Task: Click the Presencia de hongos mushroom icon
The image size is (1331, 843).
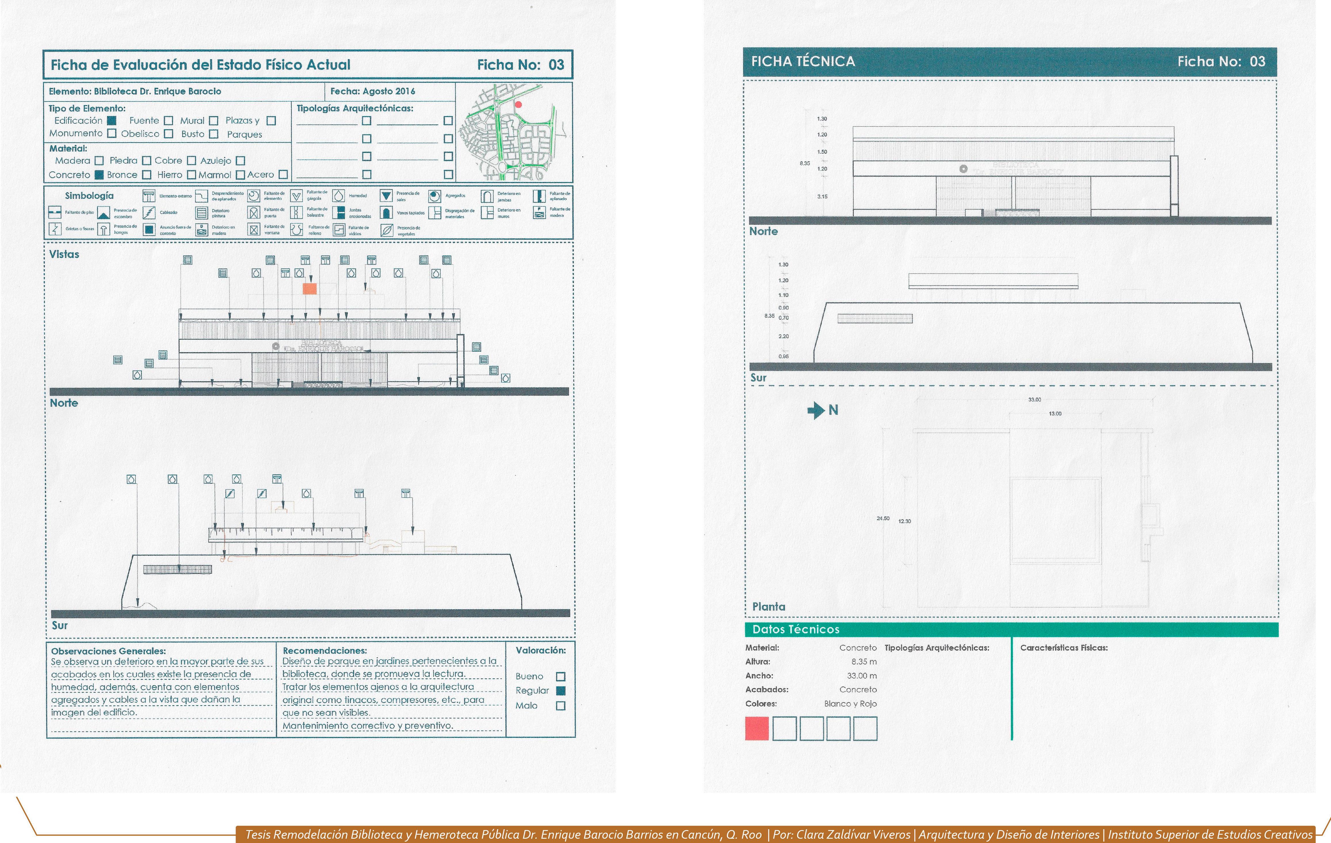Action: tap(103, 230)
